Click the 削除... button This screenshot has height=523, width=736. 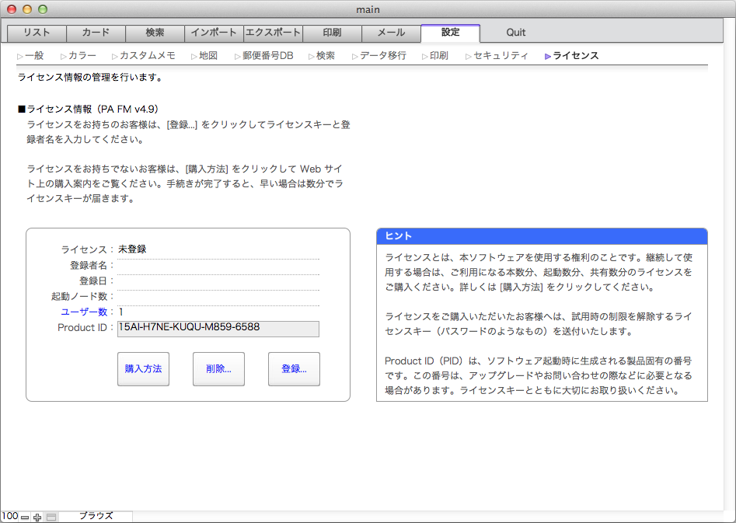click(x=218, y=369)
